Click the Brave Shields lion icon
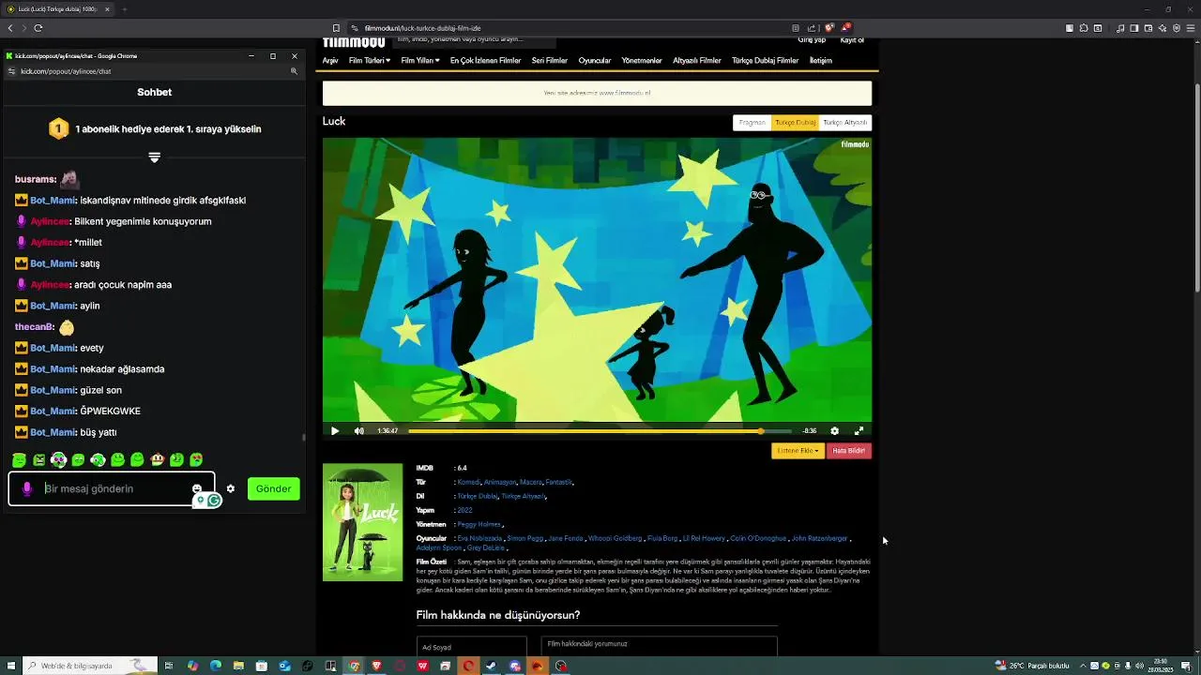The height and width of the screenshot is (675, 1201). [x=829, y=28]
